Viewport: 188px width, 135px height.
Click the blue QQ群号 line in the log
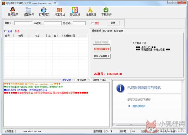pyautogui.click(x=26, y=90)
